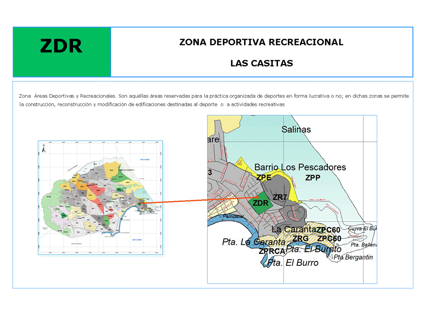The width and height of the screenshot is (427, 320).
Task: Click the 'Pta. La Caranta' label
Action: pos(254,242)
